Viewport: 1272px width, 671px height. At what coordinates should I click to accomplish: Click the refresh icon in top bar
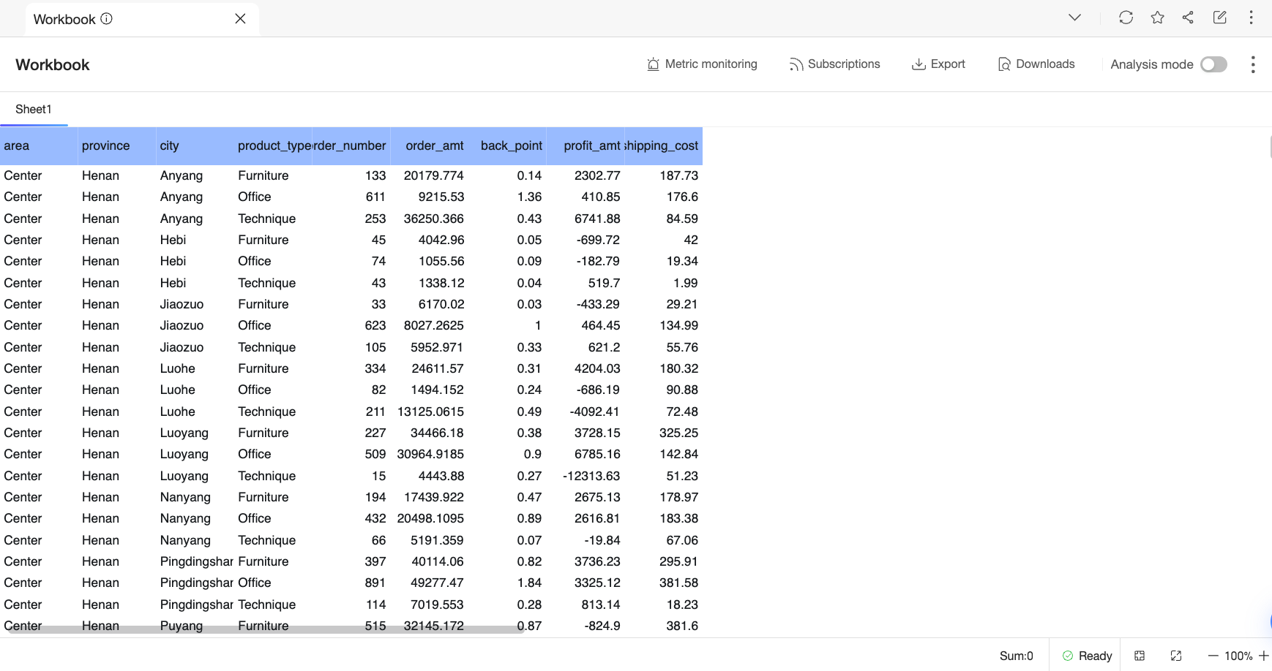1126,18
